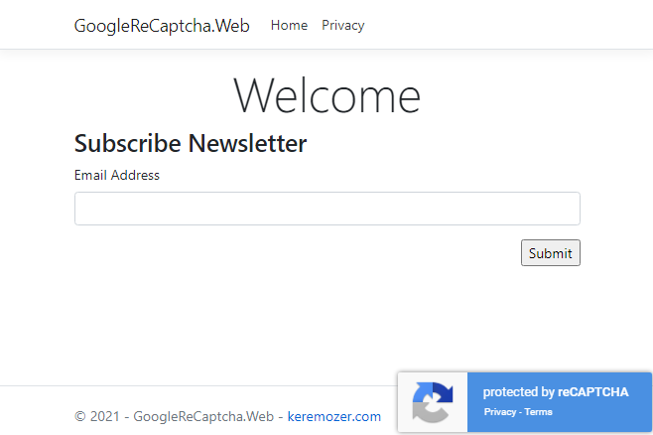Open the reCAPTCHA badge Privacy link

(500, 412)
